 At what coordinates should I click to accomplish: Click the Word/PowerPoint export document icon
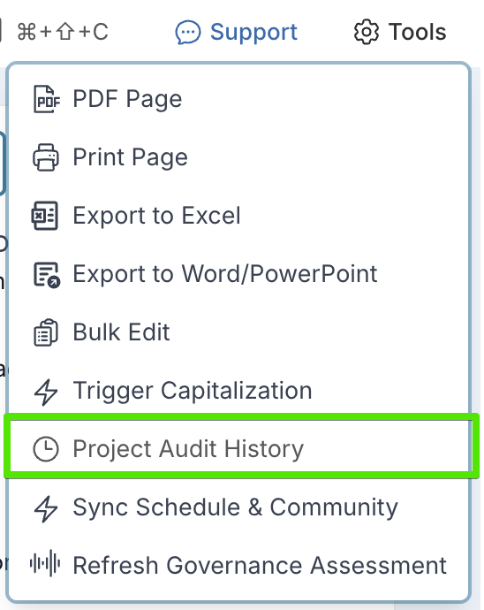point(47,275)
